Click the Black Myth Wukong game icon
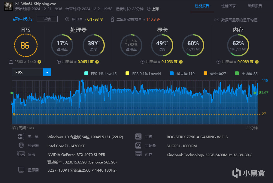Image resolution: width=273 pixels, height=183 pixels. pyautogui.click(x=8, y=6)
